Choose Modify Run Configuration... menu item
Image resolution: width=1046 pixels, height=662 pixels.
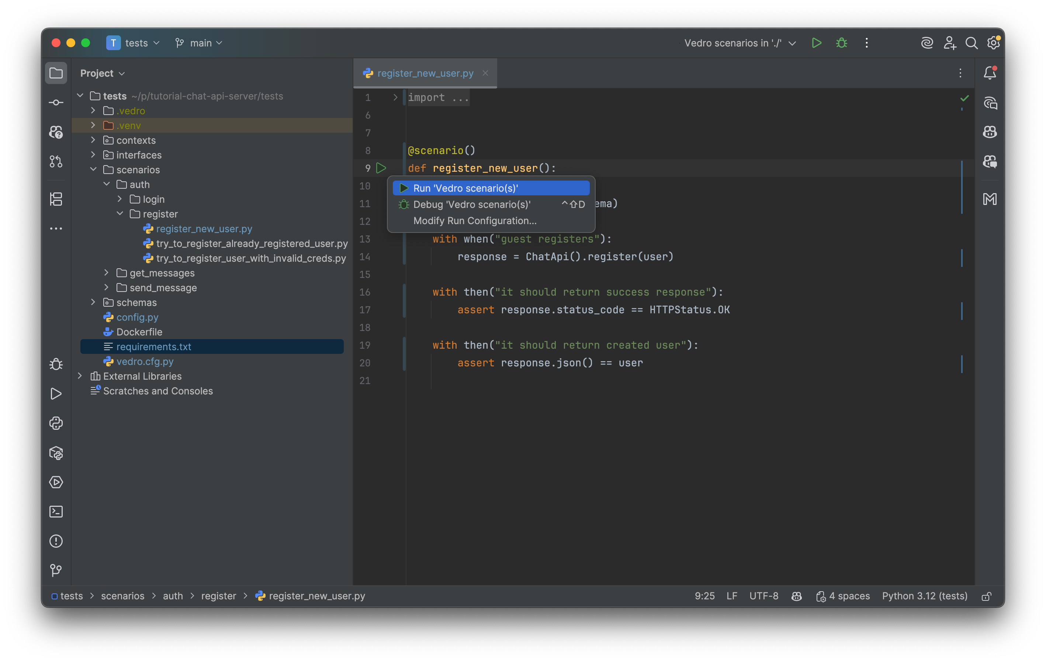pos(491,220)
